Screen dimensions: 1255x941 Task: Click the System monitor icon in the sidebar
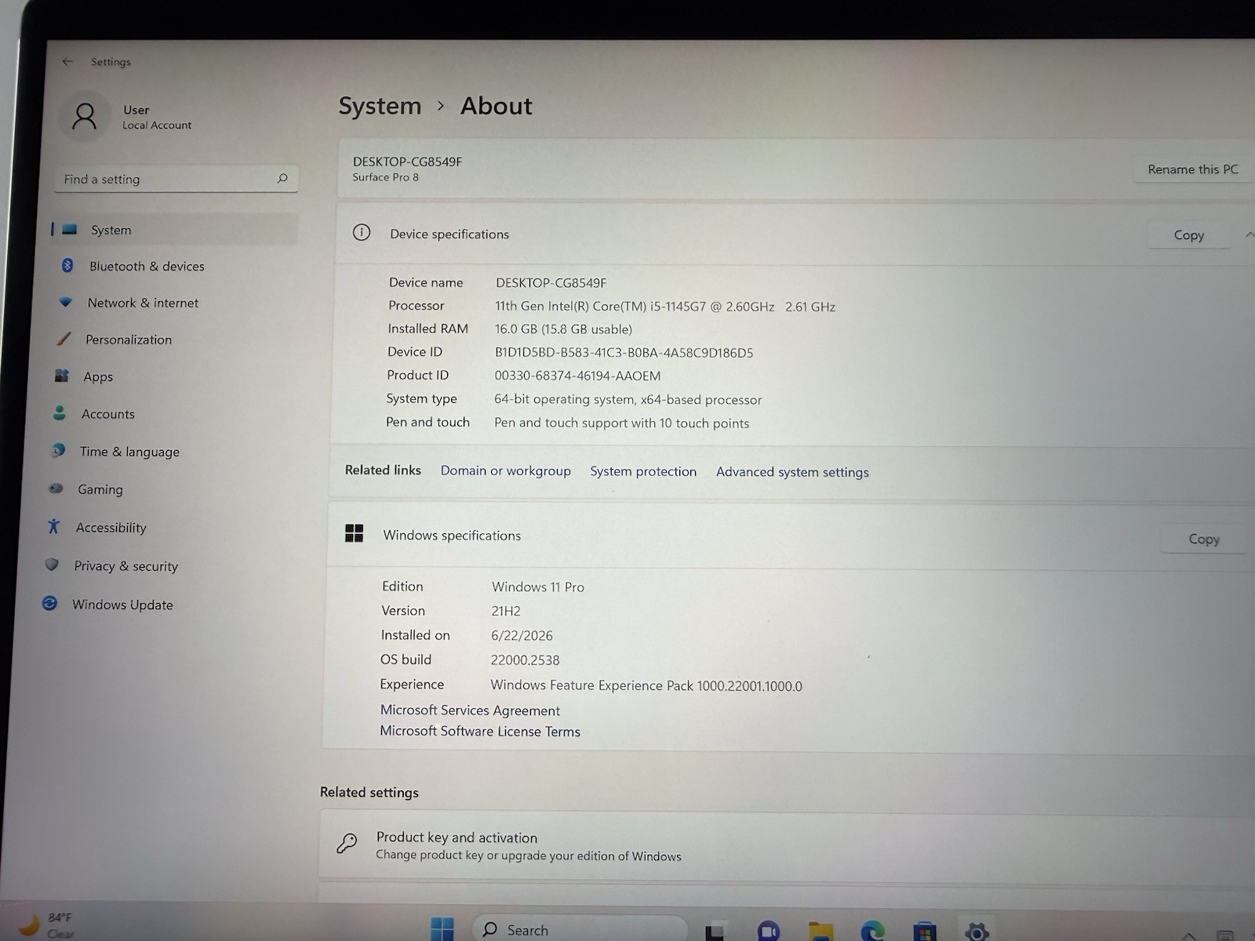click(x=70, y=229)
